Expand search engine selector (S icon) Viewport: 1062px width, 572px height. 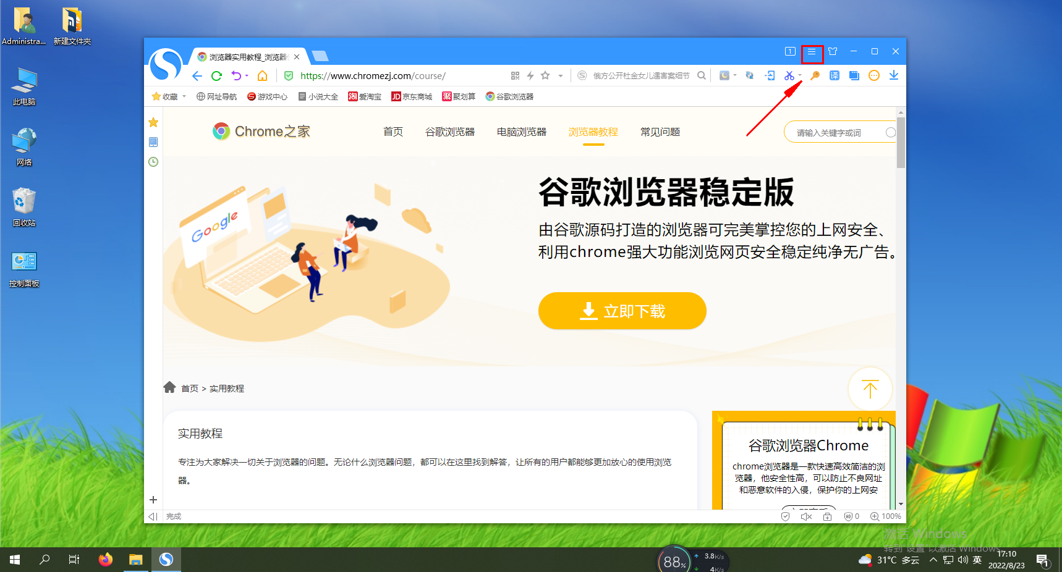582,76
